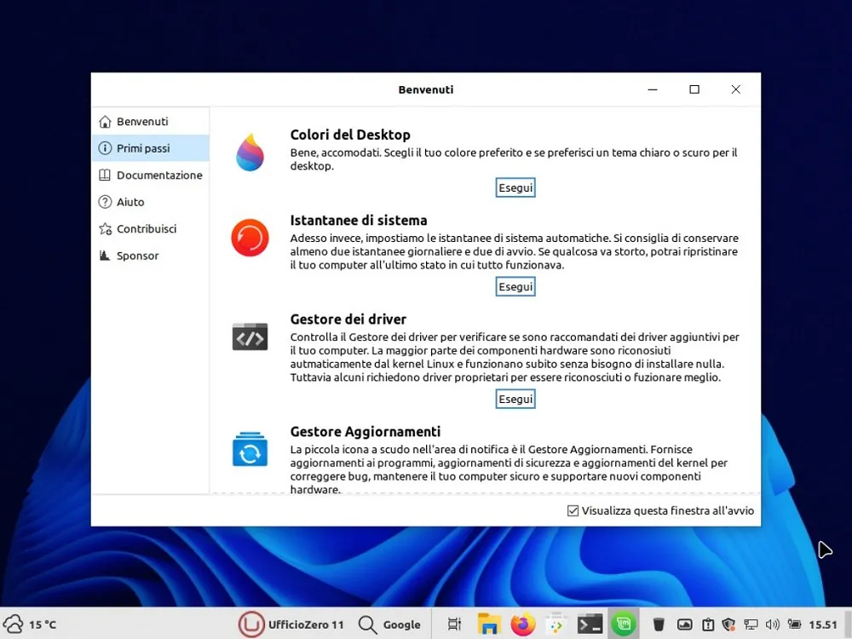Click the star icon beside Contribuisci
The width and height of the screenshot is (852, 639).
point(105,228)
